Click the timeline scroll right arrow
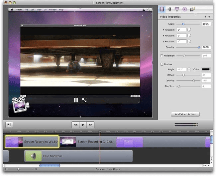Screen dimensions: 216x176 (208, 166)
